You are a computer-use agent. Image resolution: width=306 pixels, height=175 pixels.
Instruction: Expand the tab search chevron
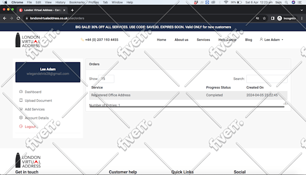pyautogui.click(x=301, y=10)
